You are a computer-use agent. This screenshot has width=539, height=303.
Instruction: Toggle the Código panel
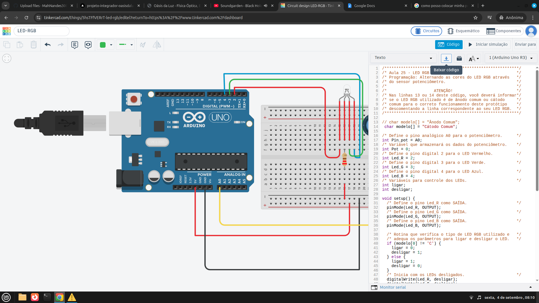point(449,45)
